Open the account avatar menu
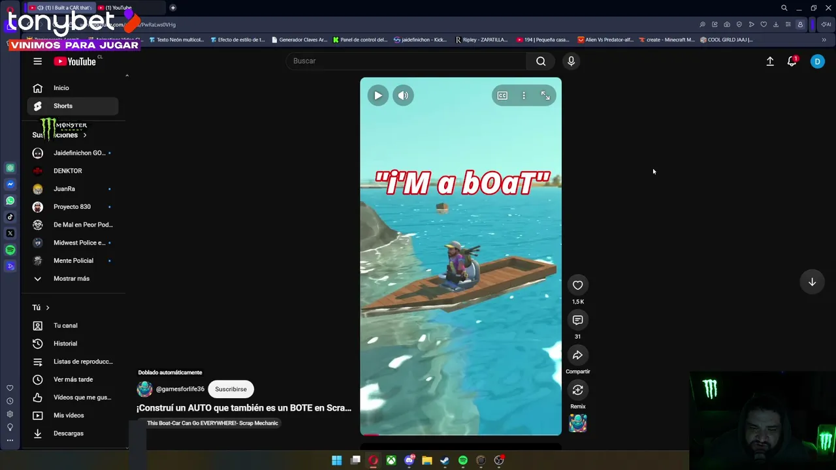Image resolution: width=836 pixels, height=470 pixels. click(817, 61)
